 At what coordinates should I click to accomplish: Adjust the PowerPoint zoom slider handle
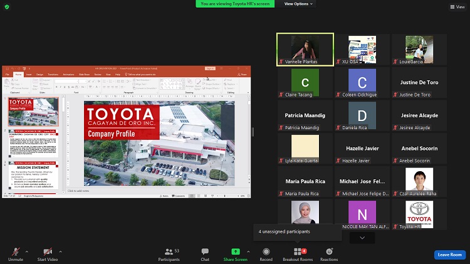pos(225,196)
